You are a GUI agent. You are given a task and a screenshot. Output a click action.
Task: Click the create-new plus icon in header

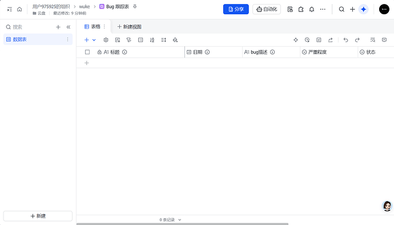[x=352, y=9]
